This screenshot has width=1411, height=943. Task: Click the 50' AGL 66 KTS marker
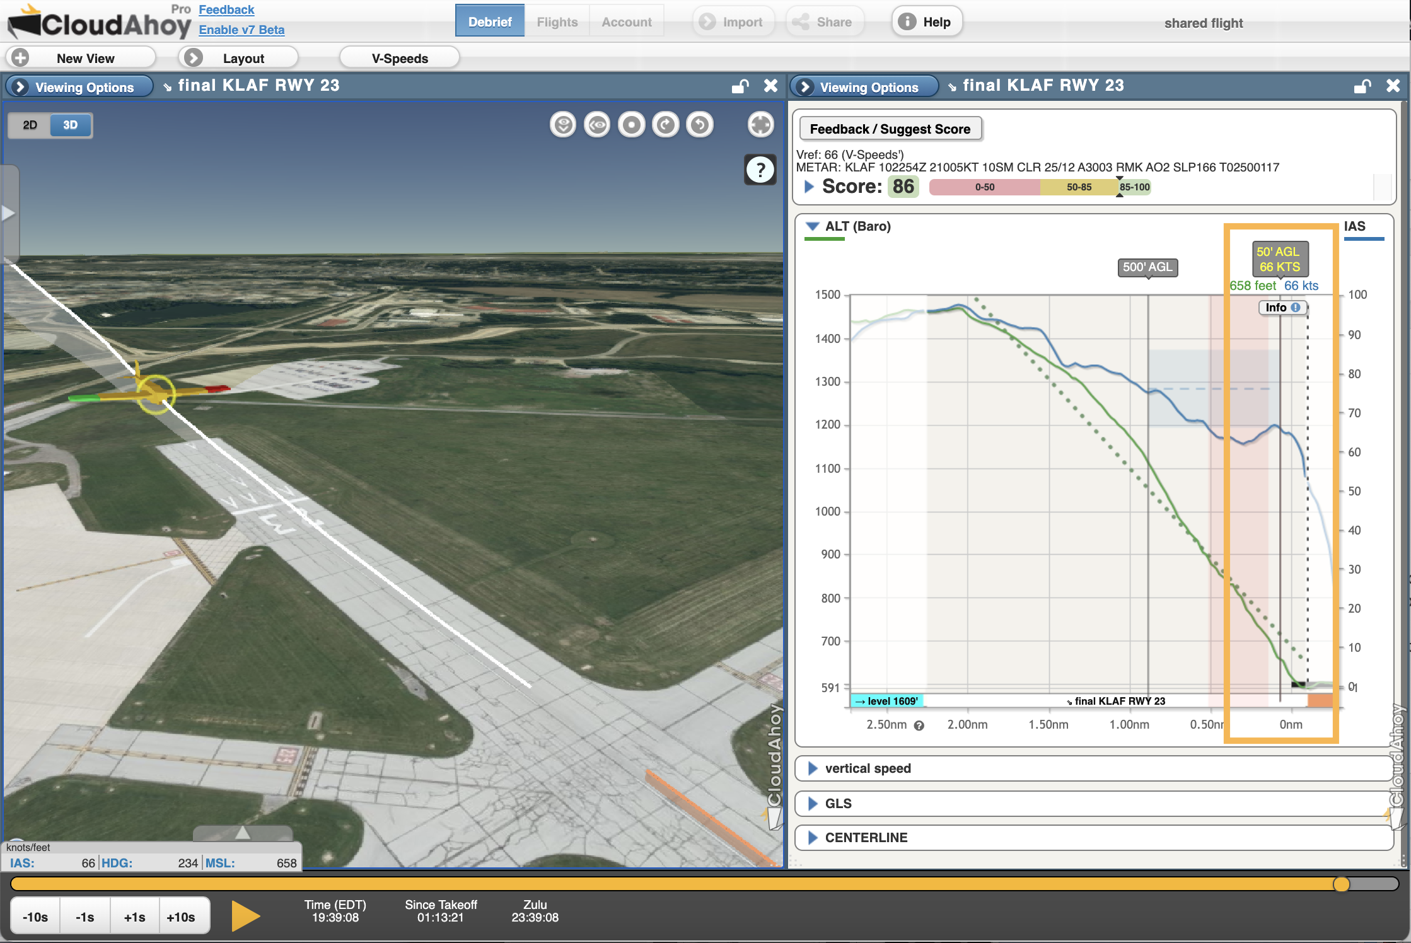1279,259
